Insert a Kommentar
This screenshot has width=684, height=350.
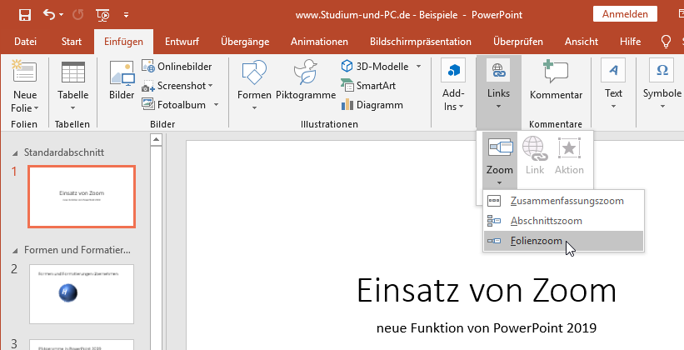point(556,79)
